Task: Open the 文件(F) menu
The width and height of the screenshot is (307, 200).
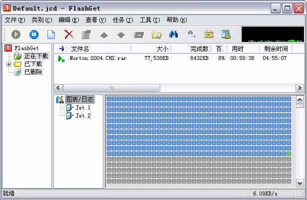Action: click(x=14, y=20)
